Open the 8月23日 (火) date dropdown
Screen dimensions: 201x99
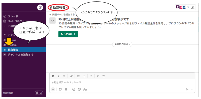tap(122, 44)
